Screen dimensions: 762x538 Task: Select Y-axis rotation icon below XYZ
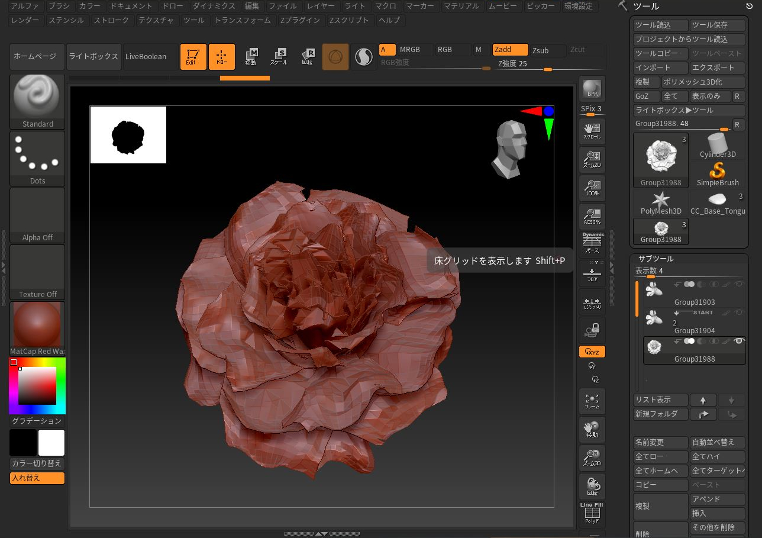tap(592, 366)
